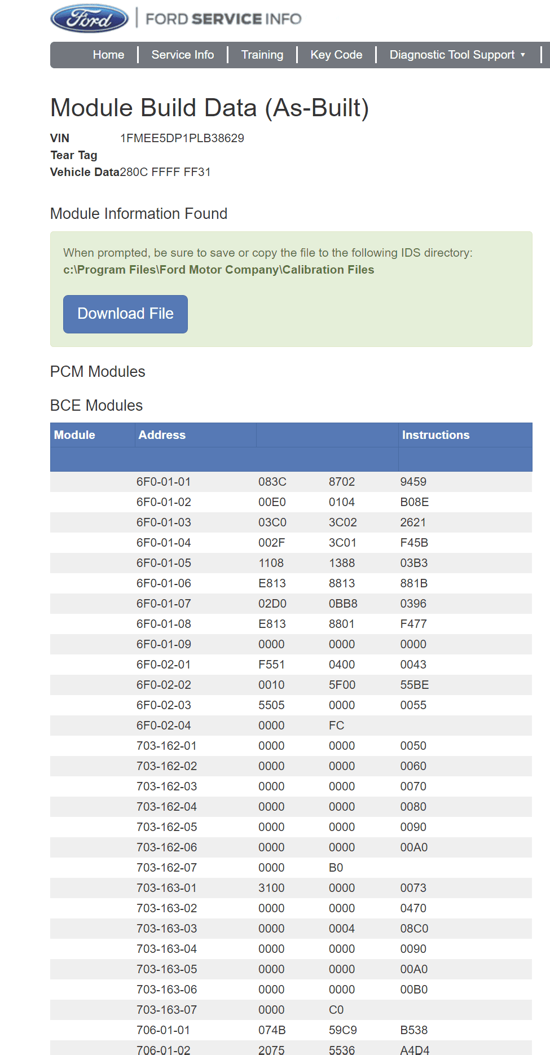550x1055 pixels.
Task: Click the Download File button
Action: (125, 314)
